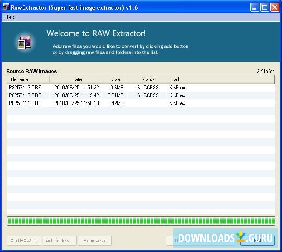Click the Add RAWs... button
This screenshot has width=282, height=252.
point(24,241)
